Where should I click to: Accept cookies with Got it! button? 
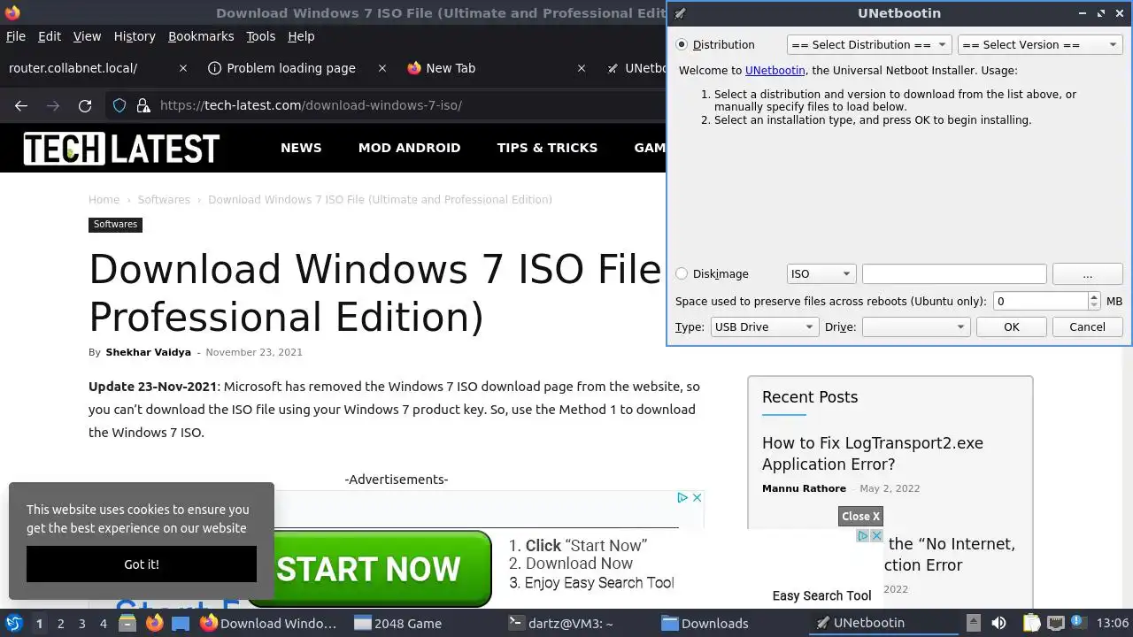(142, 564)
